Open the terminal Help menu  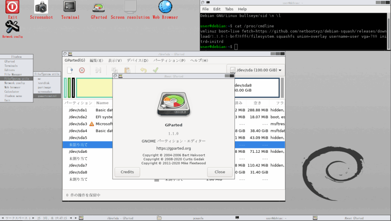[x=242, y=9]
